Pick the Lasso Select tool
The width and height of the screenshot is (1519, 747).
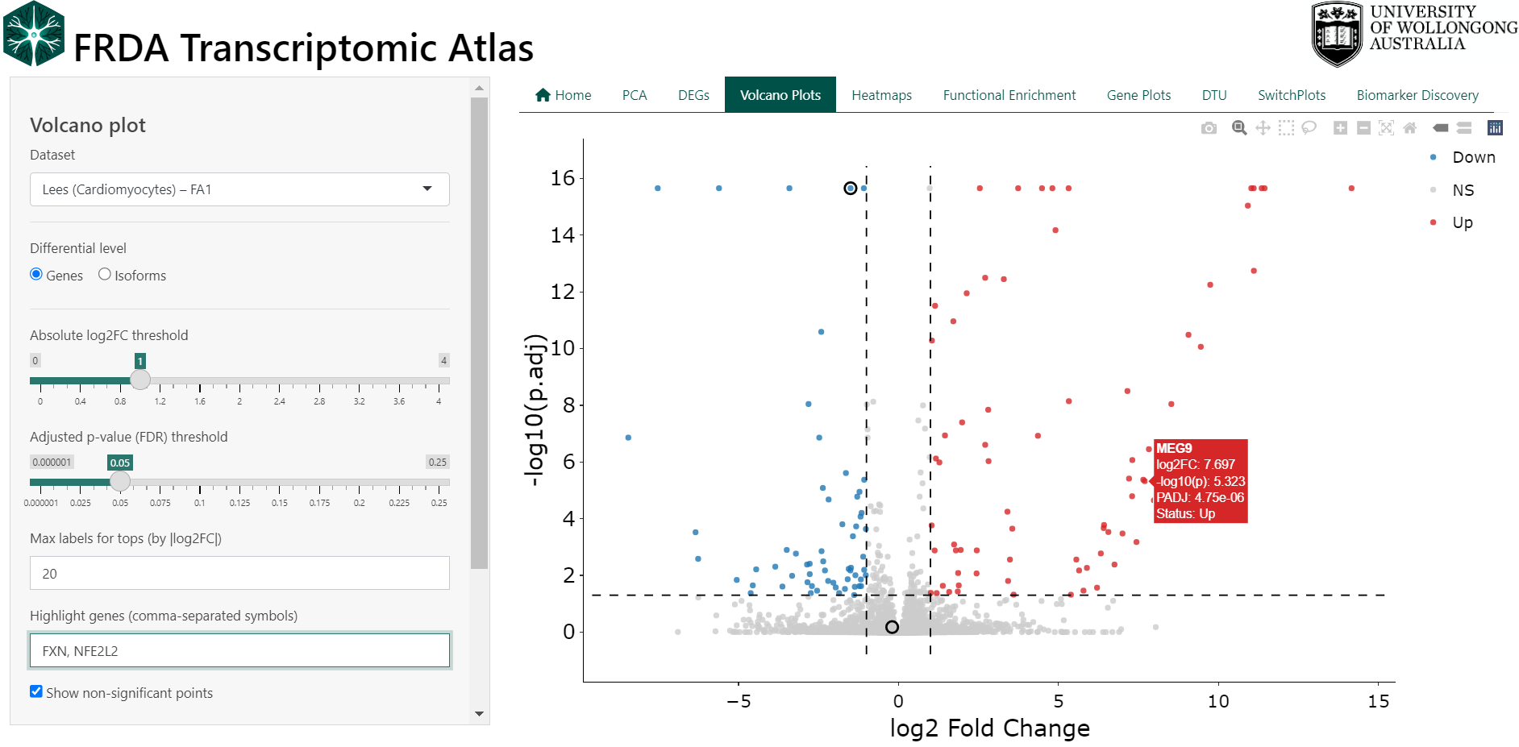[x=1309, y=128]
